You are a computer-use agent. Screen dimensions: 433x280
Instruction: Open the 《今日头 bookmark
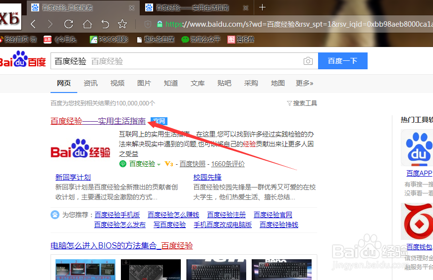pyautogui.click(x=60, y=40)
